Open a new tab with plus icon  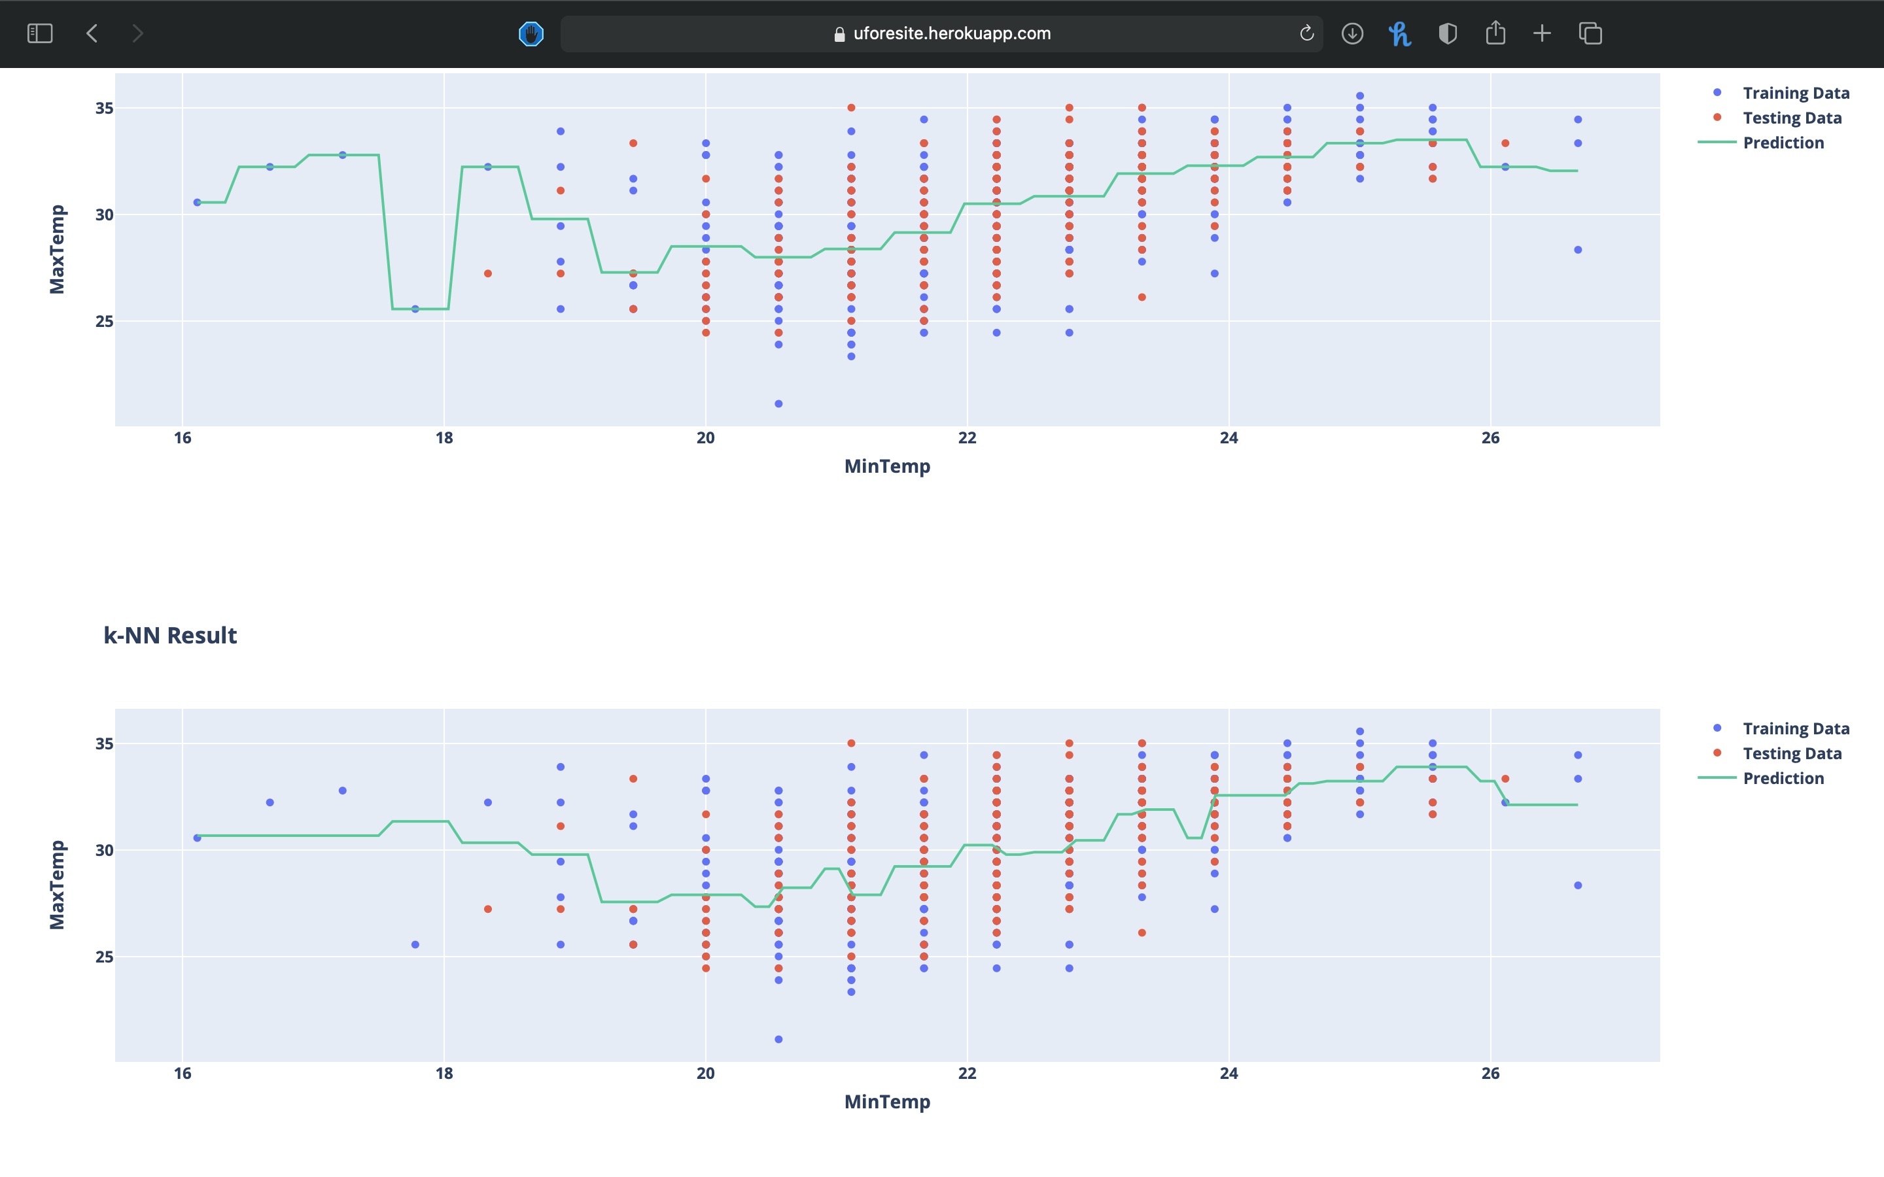click(x=1541, y=33)
